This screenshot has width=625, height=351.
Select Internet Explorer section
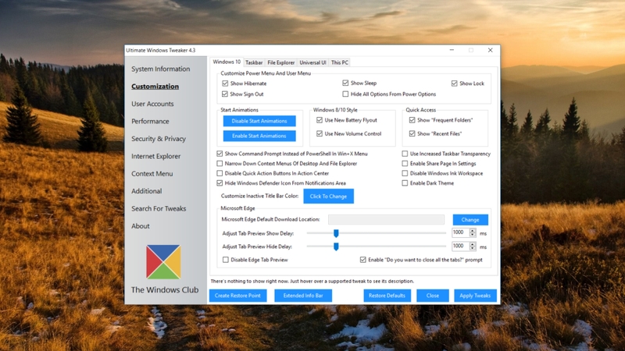[x=155, y=157]
